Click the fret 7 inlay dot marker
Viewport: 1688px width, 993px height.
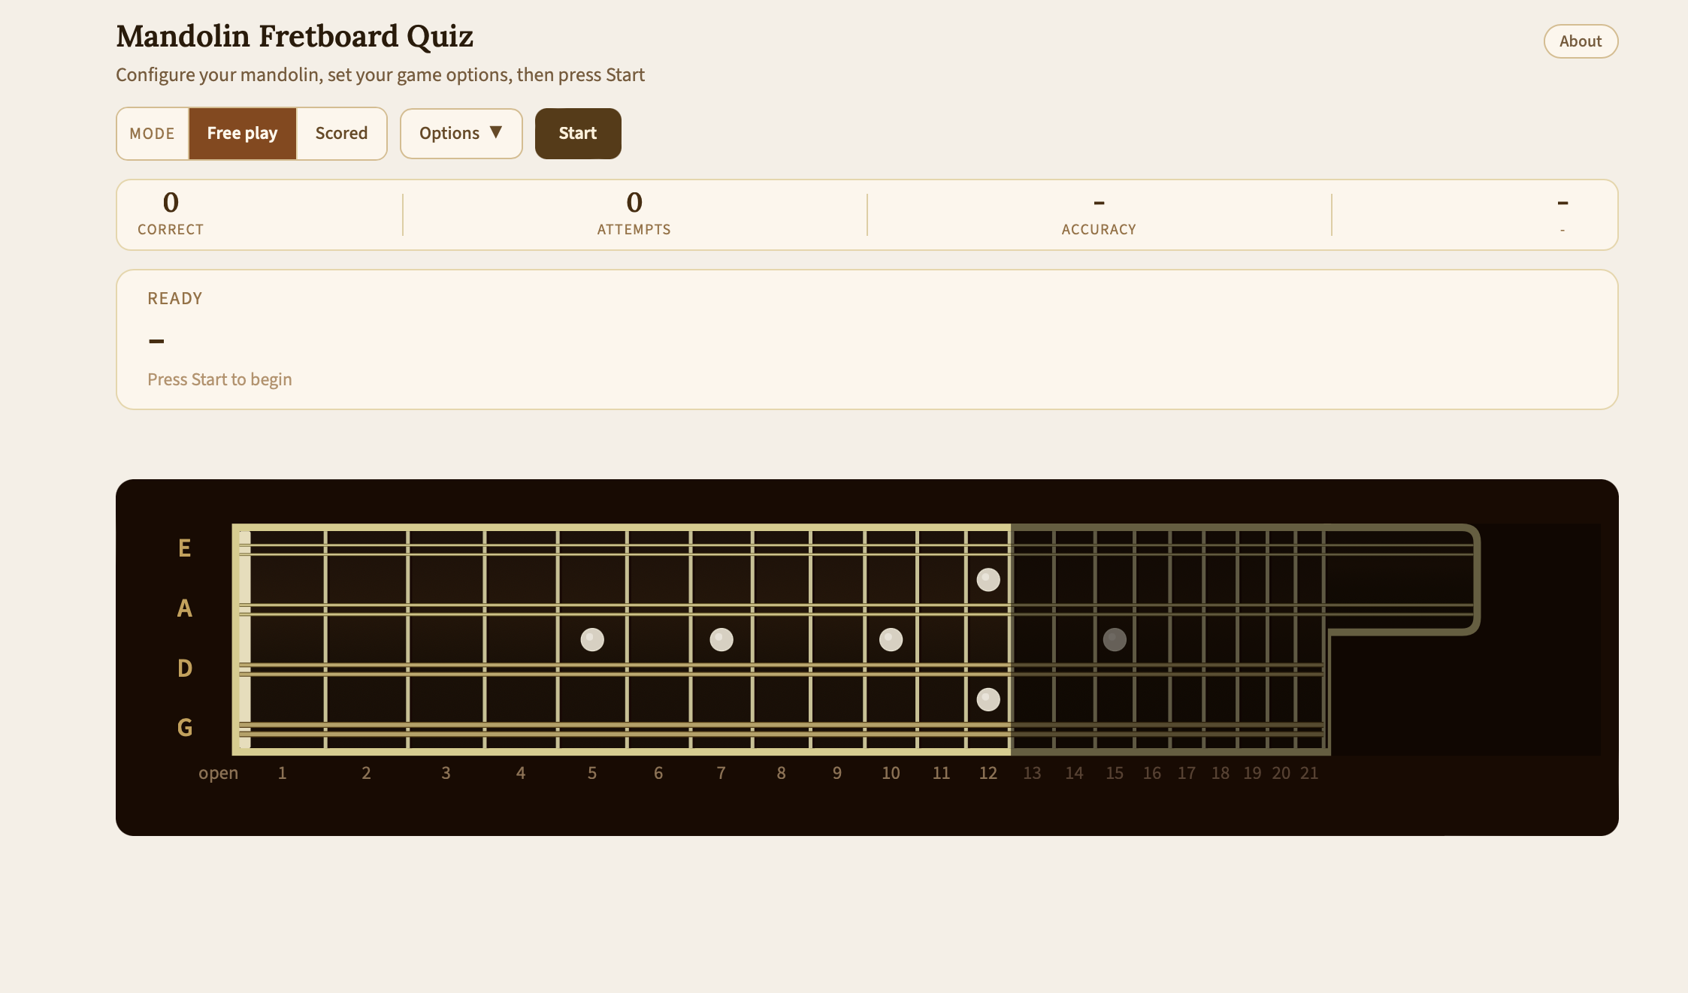tap(721, 639)
